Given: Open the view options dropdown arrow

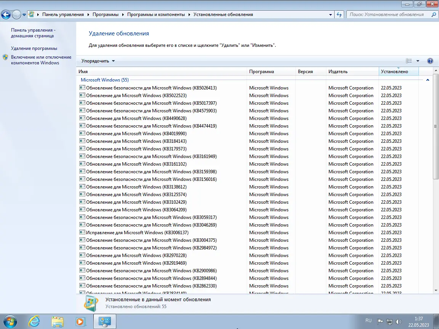Looking at the screenshot, I should [418, 61].
